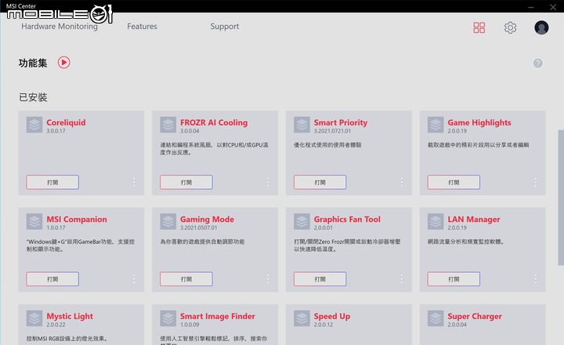Click the vertical scrollbar thumb
The image size is (564, 345).
pos(561,198)
